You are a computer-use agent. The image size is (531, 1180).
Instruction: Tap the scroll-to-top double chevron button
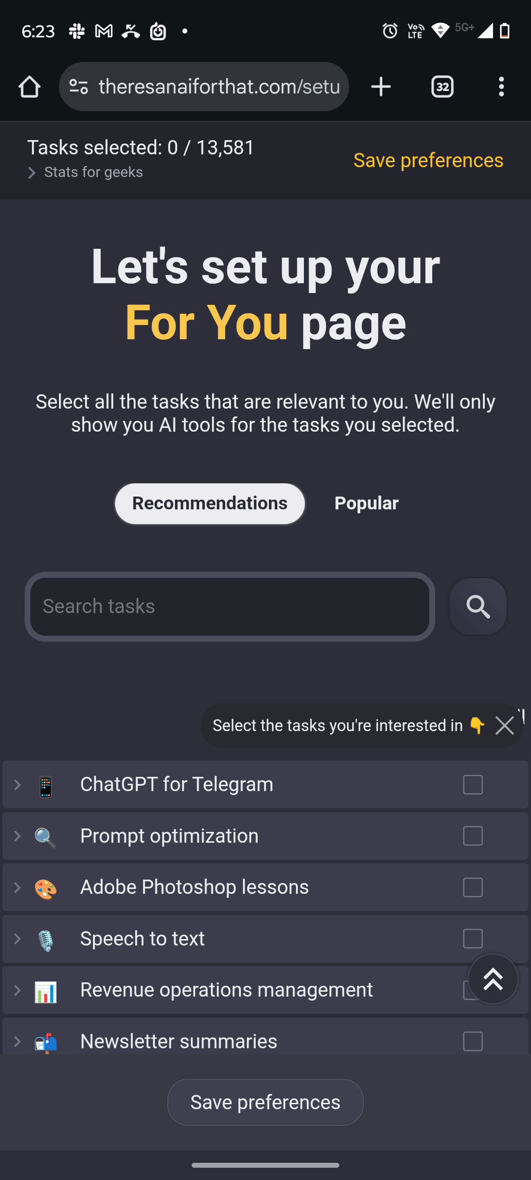point(493,979)
